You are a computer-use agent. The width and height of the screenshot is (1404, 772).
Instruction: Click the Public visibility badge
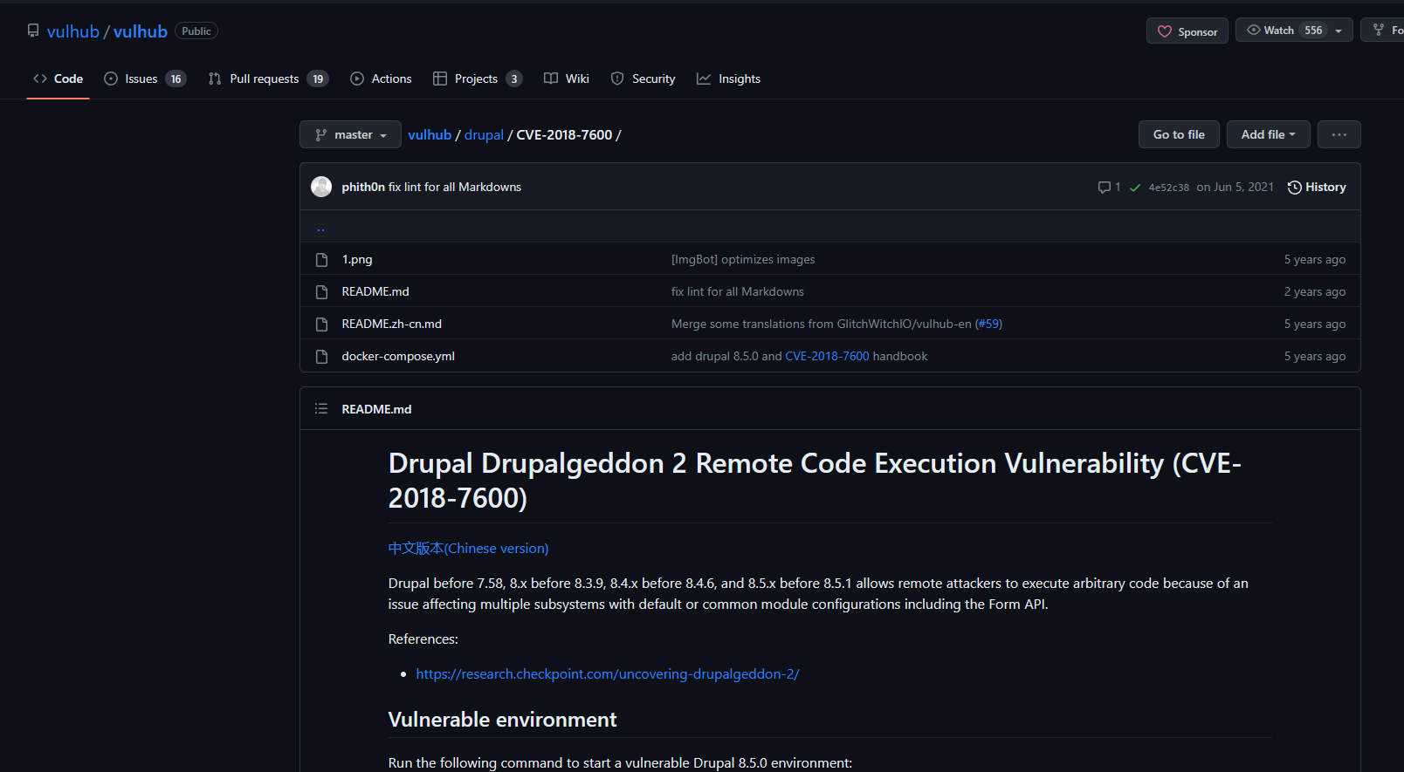tap(196, 31)
